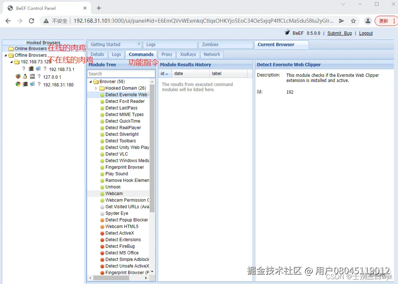Image resolution: width=398 pixels, height=284 pixels.
Task: Select hooked browser 127.0.0.1
Action: coord(52,77)
